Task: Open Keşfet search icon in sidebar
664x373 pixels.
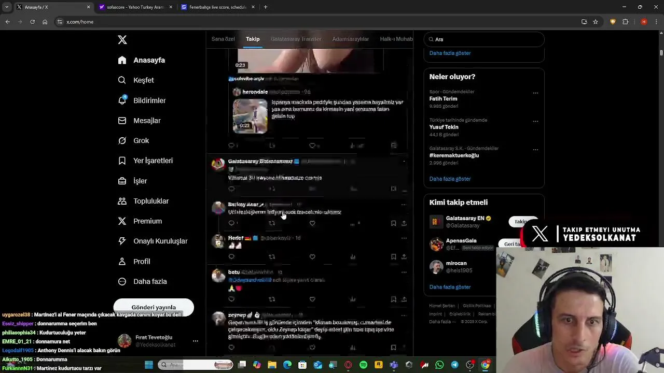Action: (122, 80)
